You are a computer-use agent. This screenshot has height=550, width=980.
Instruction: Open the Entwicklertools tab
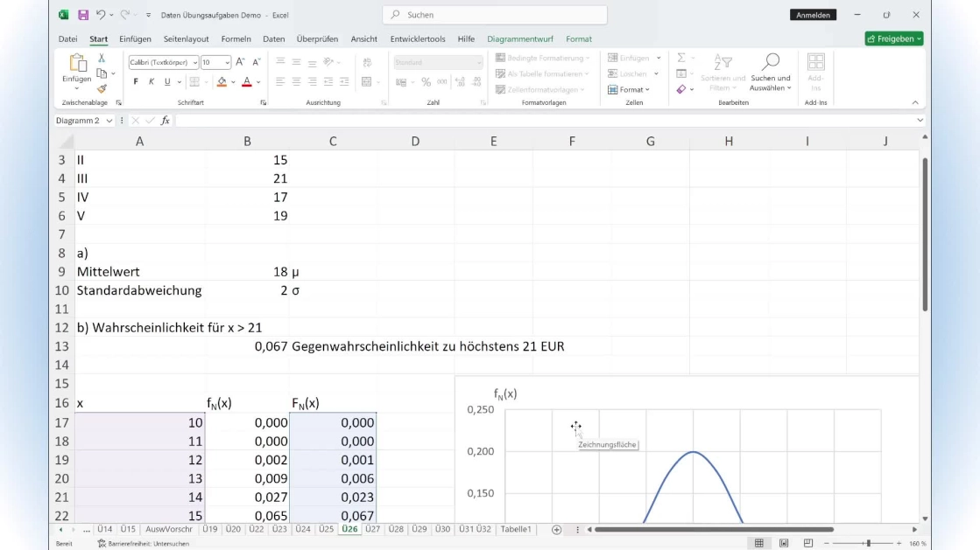click(x=418, y=38)
